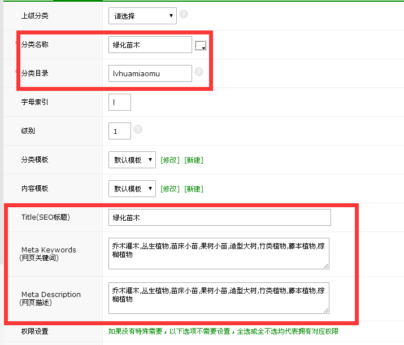Click the Meta Keywords textarea resize handle
Screen dimensions: 404x345
click(326, 265)
